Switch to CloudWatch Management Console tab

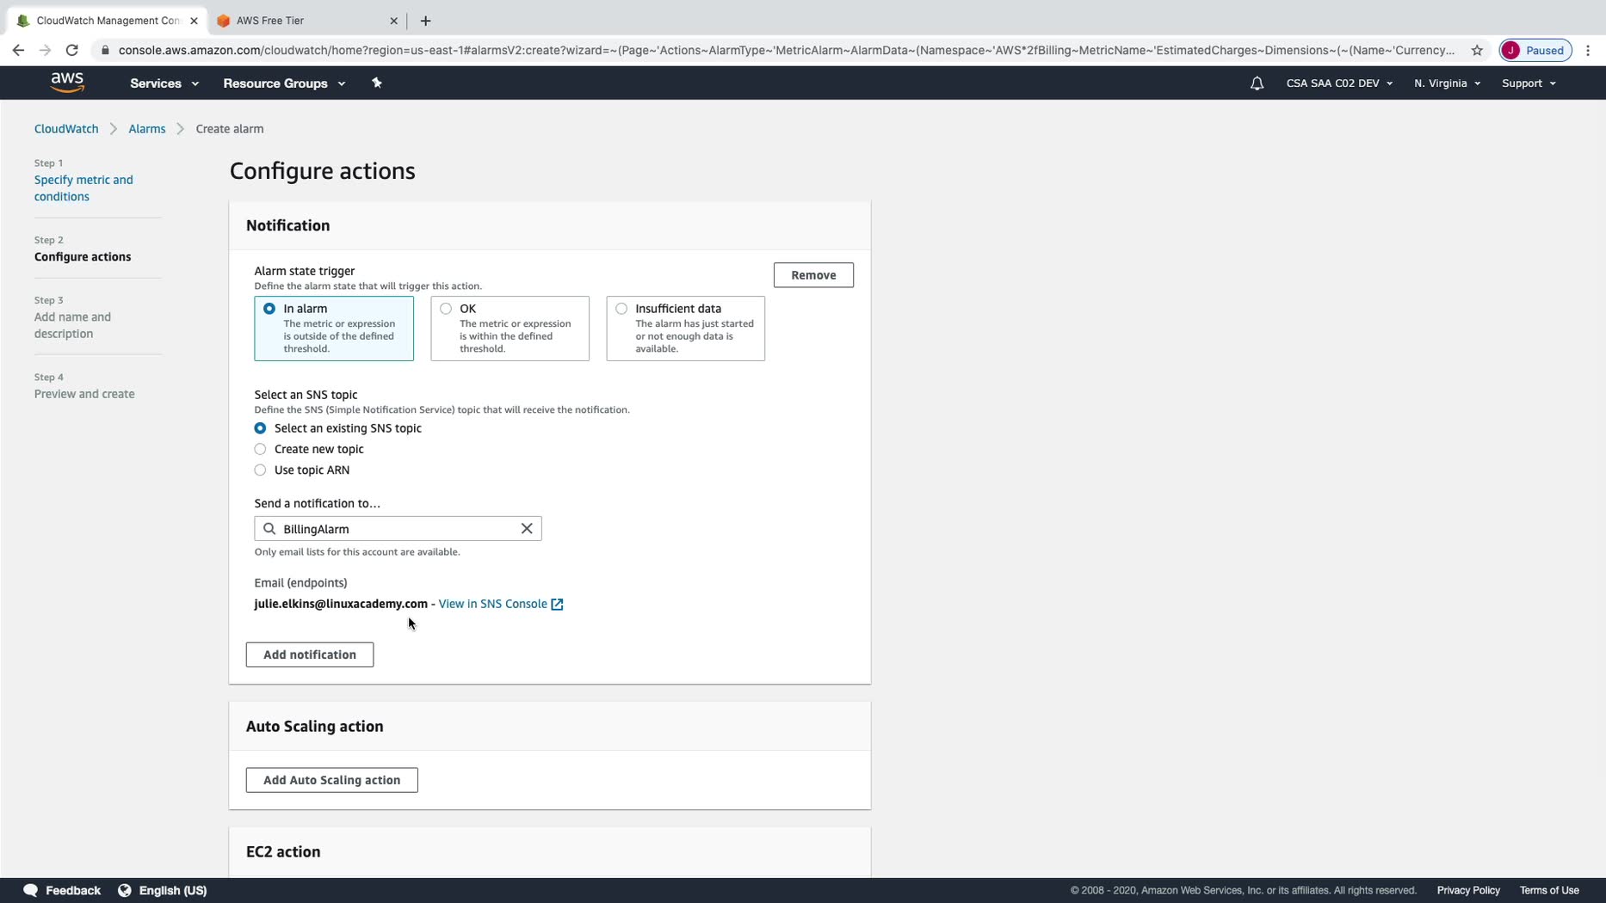point(108,21)
